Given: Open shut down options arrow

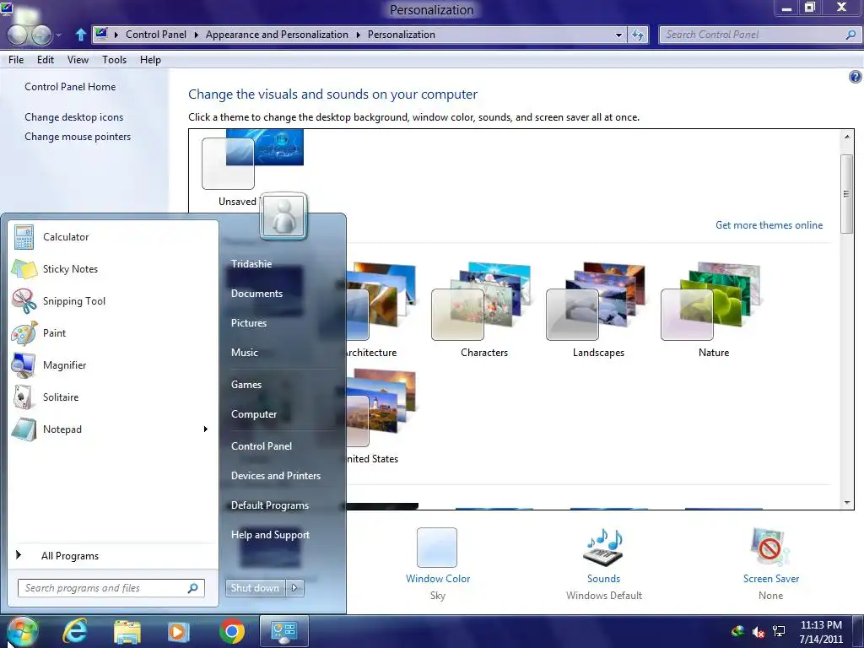Looking at the screenshot, I should pos(294,588).
